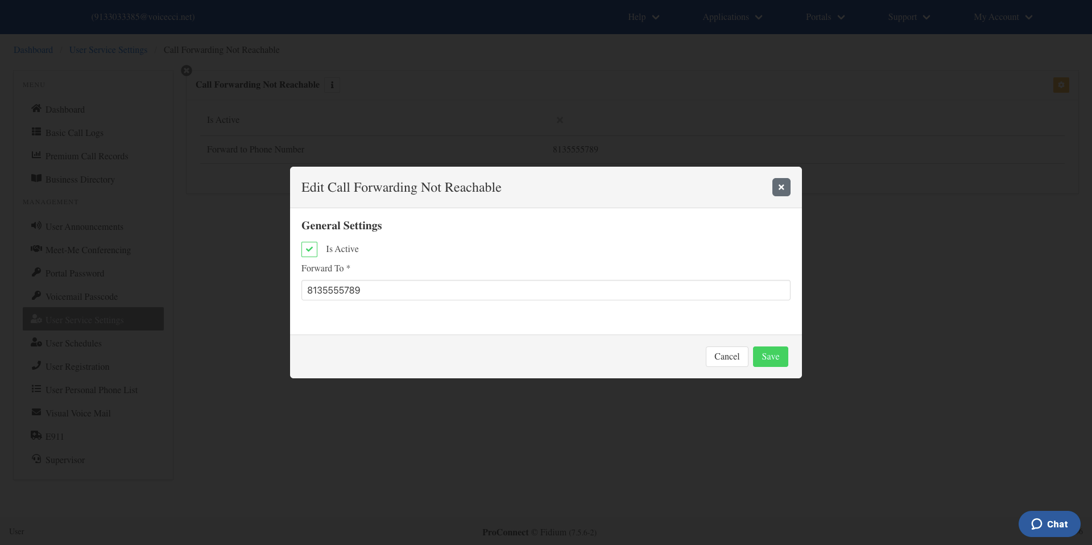Open the Chat support widget
The height and width of the screenshot is (545, 1092).
pyautogui.click(x=1049, y=524)
